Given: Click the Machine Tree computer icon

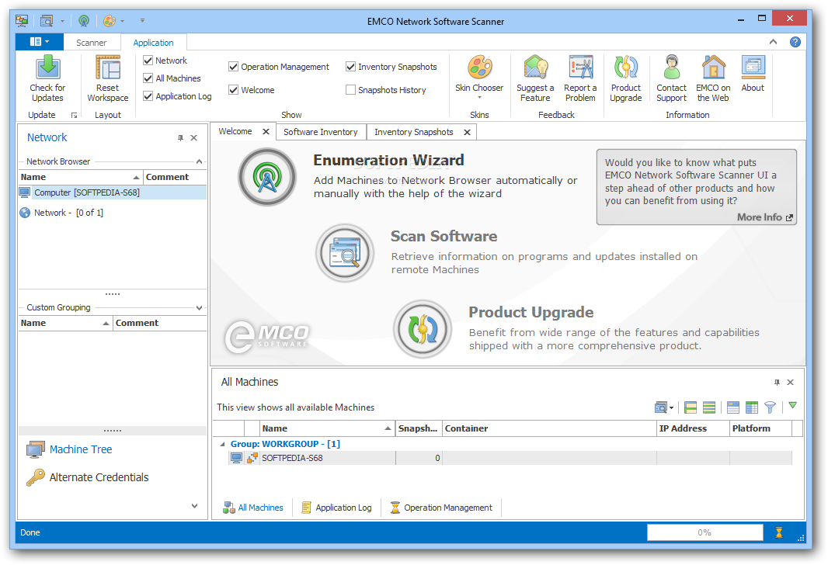Looking at the screenshot, I should (36, 450).
